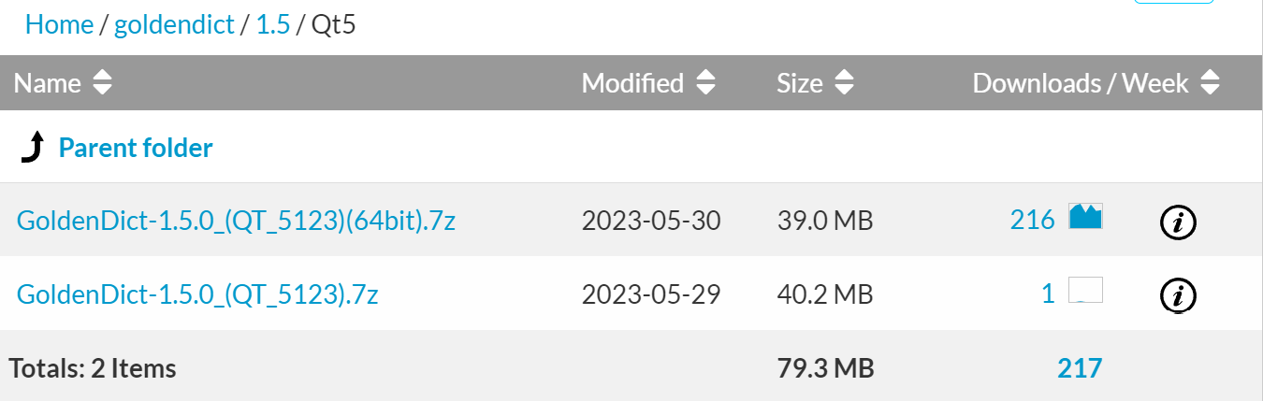Navigate to 1.5 breadcrumb folder
The width and height of the screenshot is (1263, 401).
click(x=273, y=24)
